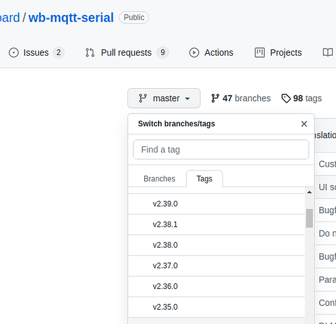Switch to the Branches tab
This screenshot has width=336, height=324.
(159, 179)
